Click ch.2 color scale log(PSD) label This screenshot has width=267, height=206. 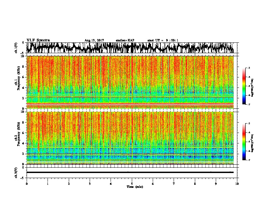(252, 143)
